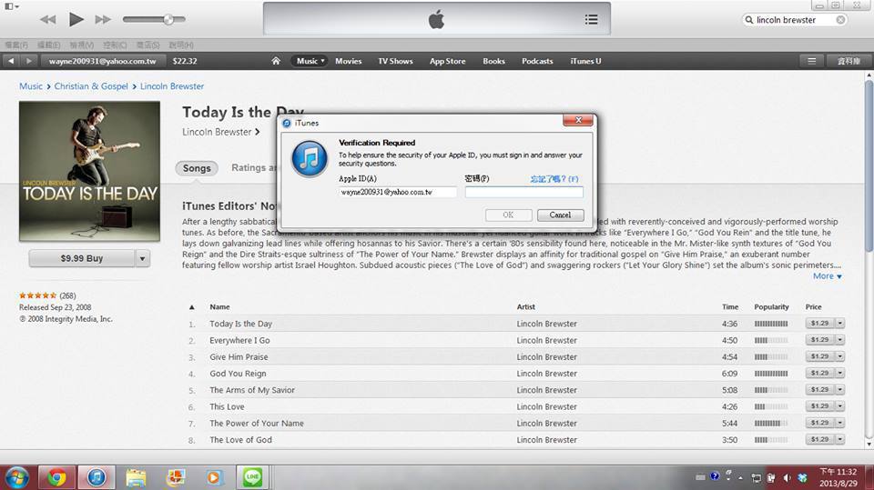Open the mini player menu icon
874x490 pixels.
tap(12, 6)
